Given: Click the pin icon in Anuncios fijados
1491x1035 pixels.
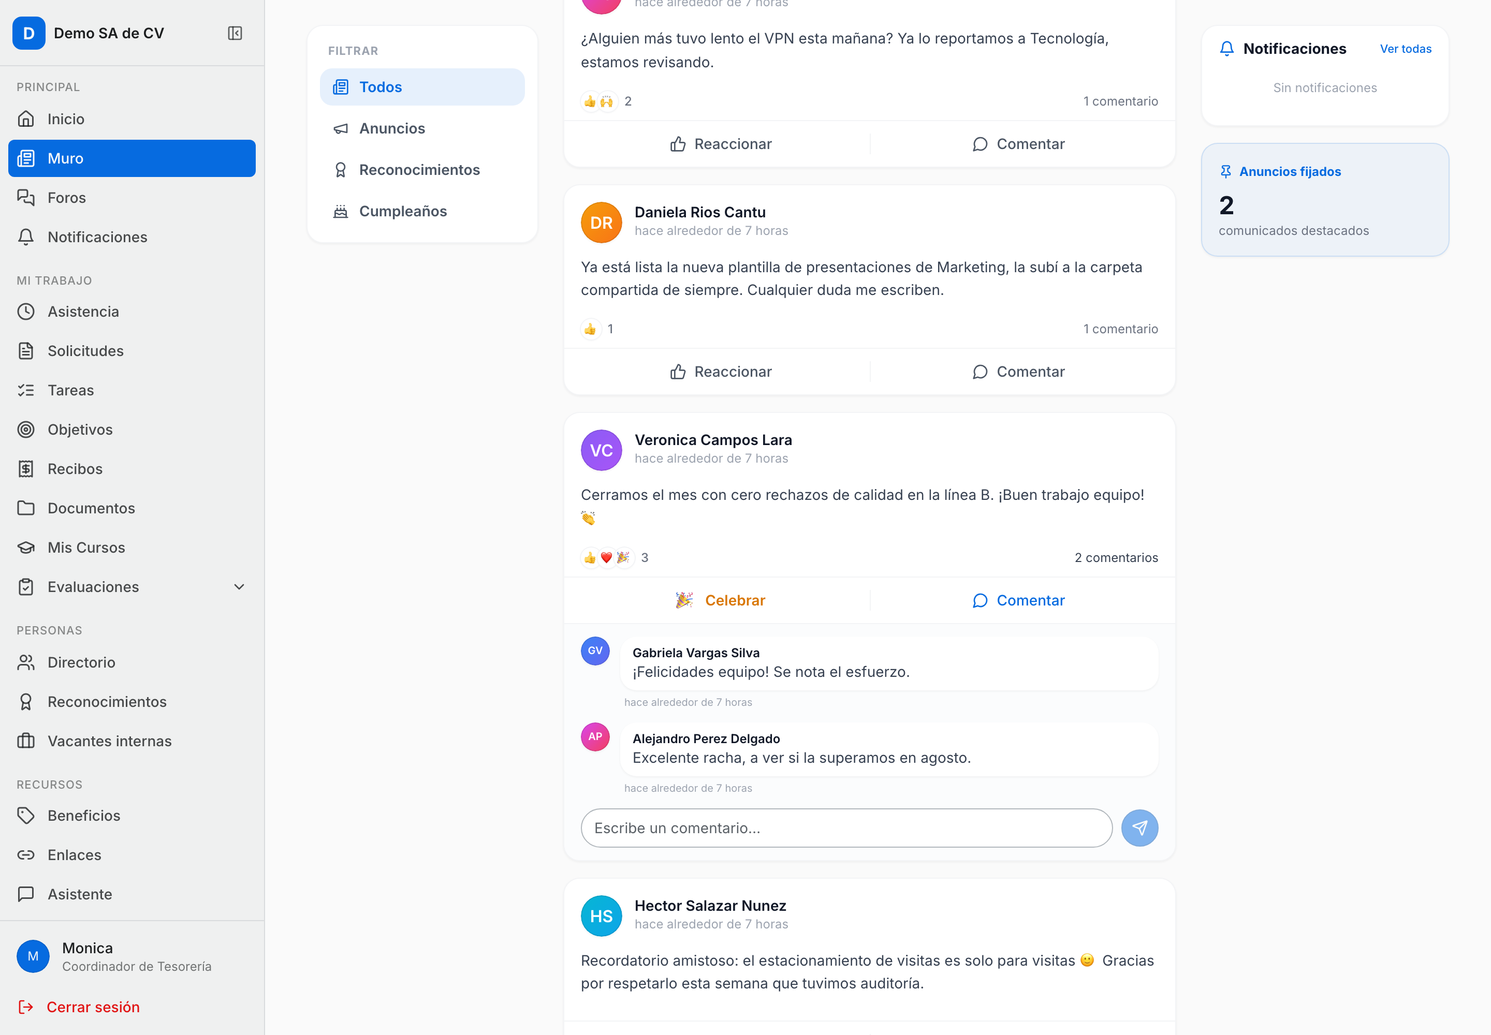Looking at the screenshot, I should (x=1225, y=172).
